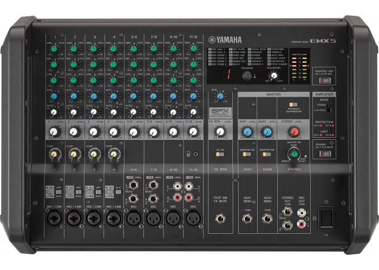Click the MASTER EQ green knob
The height and width of the screenshot is (270, 379).
(294, 153)
